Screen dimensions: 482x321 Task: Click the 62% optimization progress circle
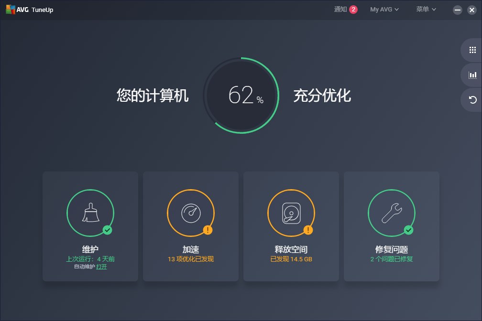click(x=241, y=95)
